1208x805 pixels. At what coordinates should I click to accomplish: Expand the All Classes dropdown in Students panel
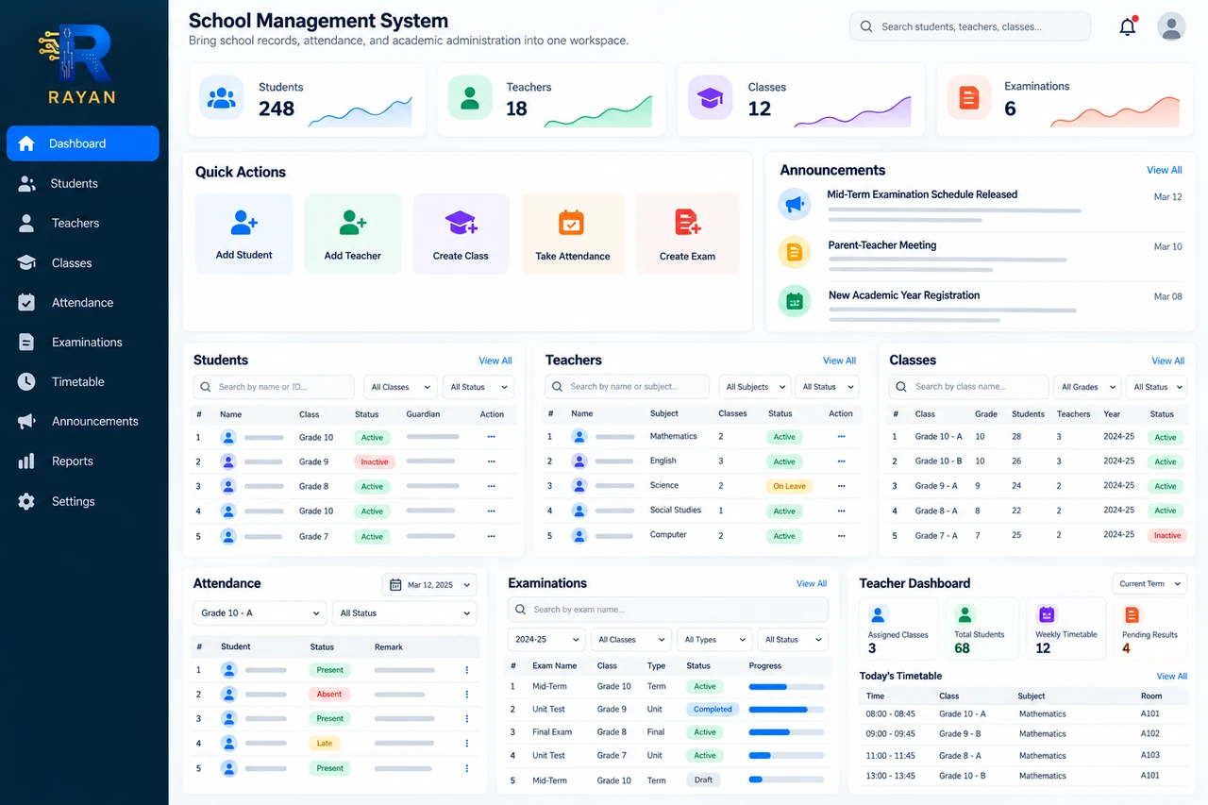coord(400,387)
